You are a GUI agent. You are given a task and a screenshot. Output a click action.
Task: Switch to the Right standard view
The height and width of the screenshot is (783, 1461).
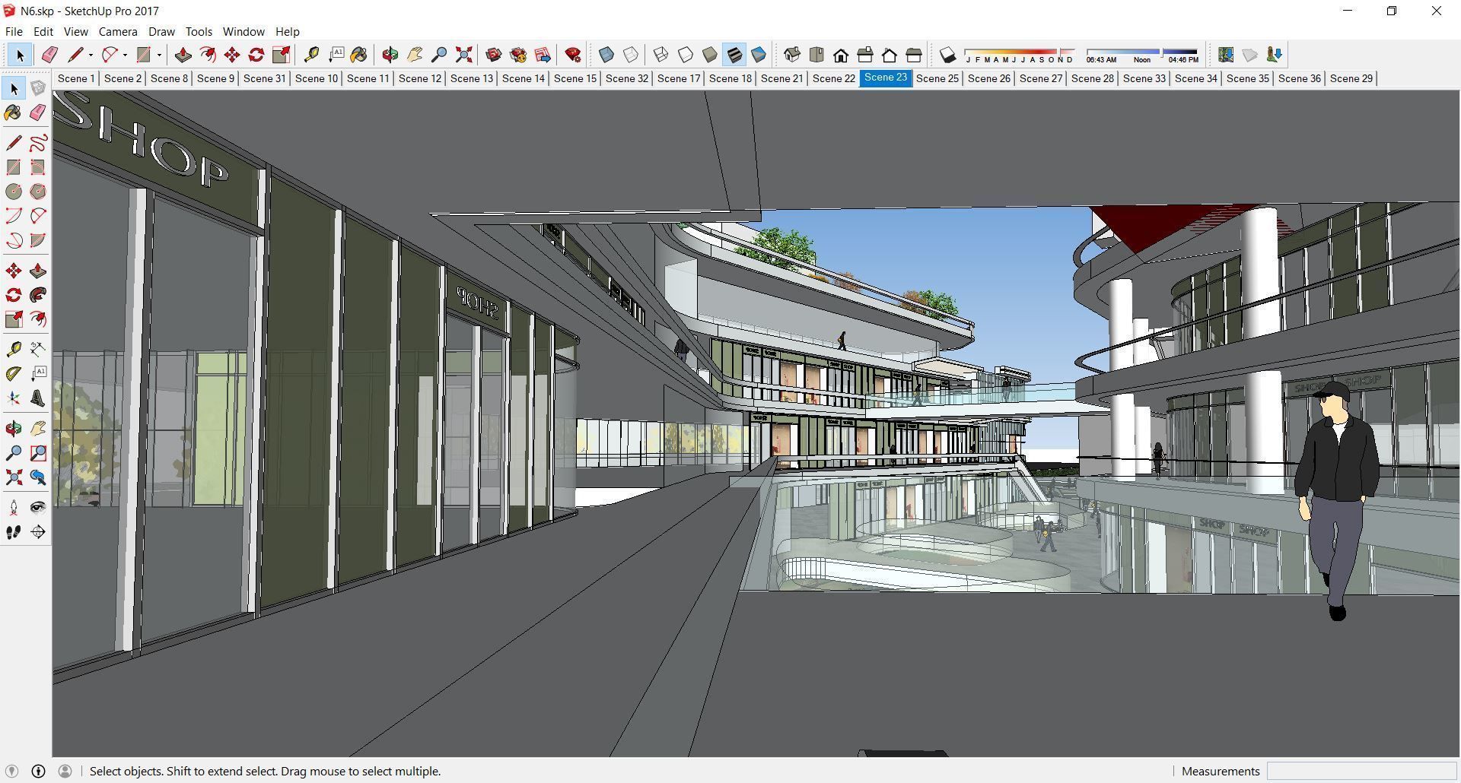[865, 55]
